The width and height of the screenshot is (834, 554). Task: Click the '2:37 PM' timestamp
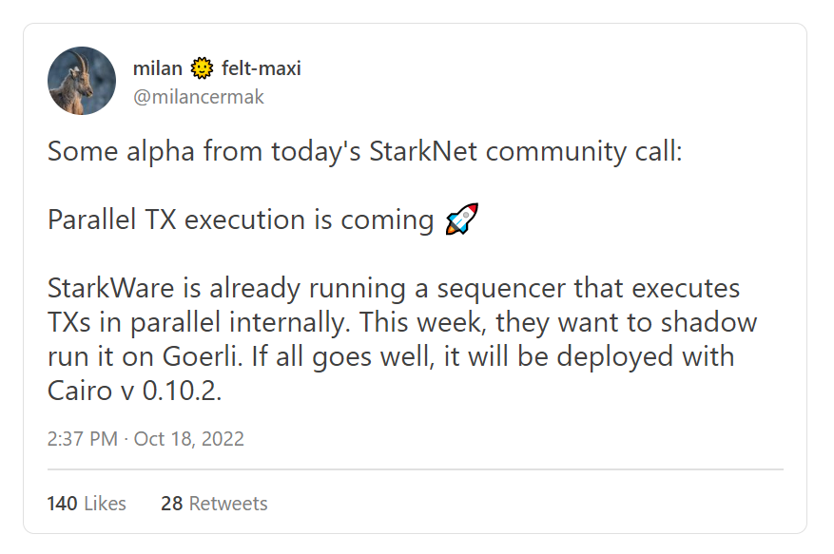[82, 439]
